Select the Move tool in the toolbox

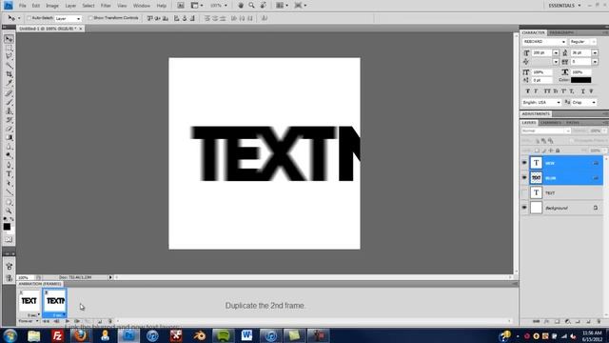pyautogui.click(x=9, y=39)
